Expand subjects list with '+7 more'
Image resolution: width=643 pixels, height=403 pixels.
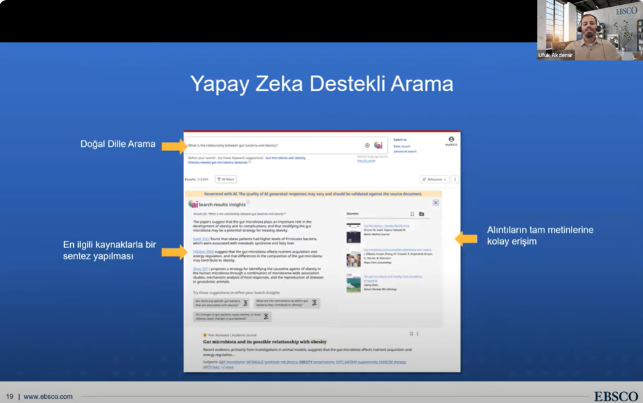(x=228, y=367)
